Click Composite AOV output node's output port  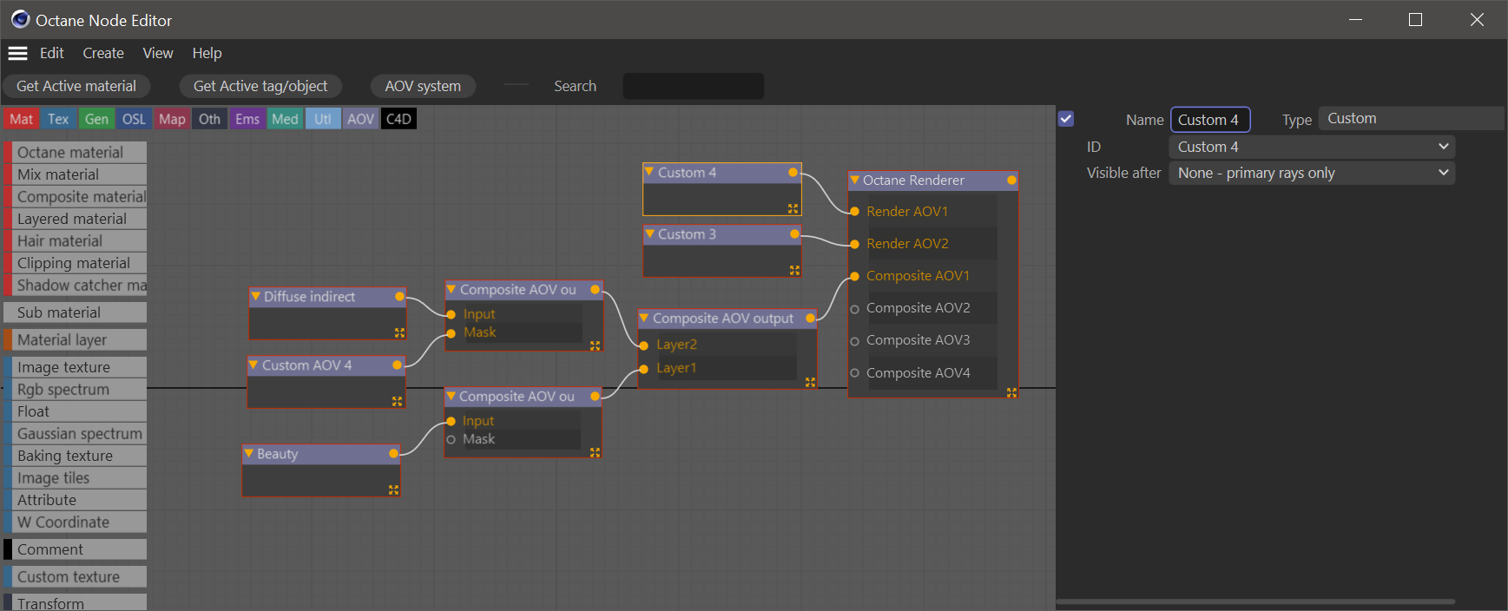click(x=810, y=319)
